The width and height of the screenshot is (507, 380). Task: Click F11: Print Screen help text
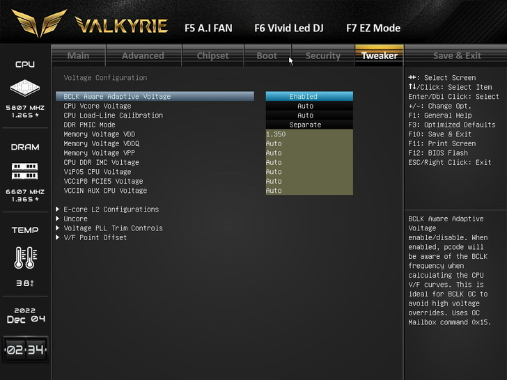pyautogui.click(x=442, y=143)
